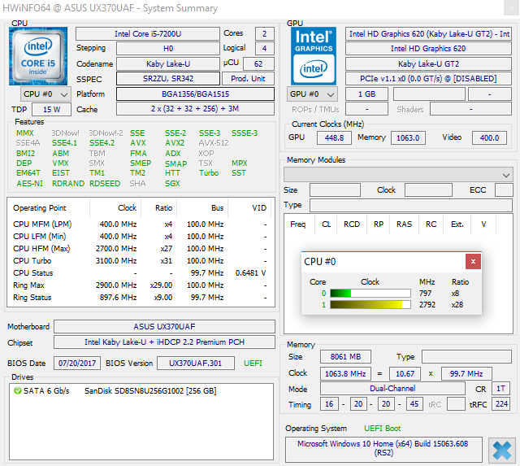Close the CPU #0 popup window
This screenshot has width=520, height=466.
[x=473, y=262]
